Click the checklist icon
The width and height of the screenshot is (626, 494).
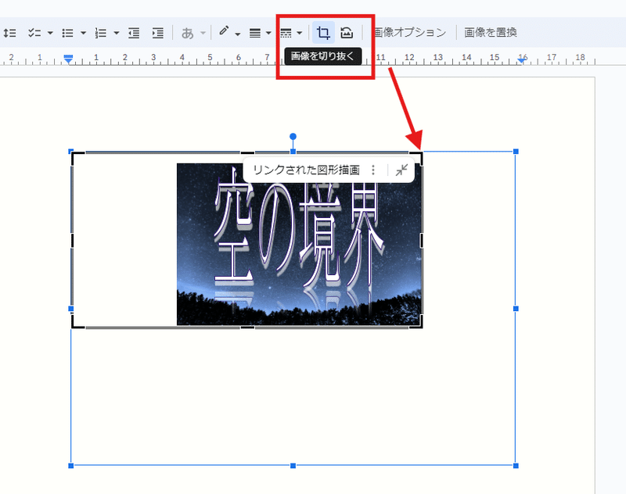point(34,33)
